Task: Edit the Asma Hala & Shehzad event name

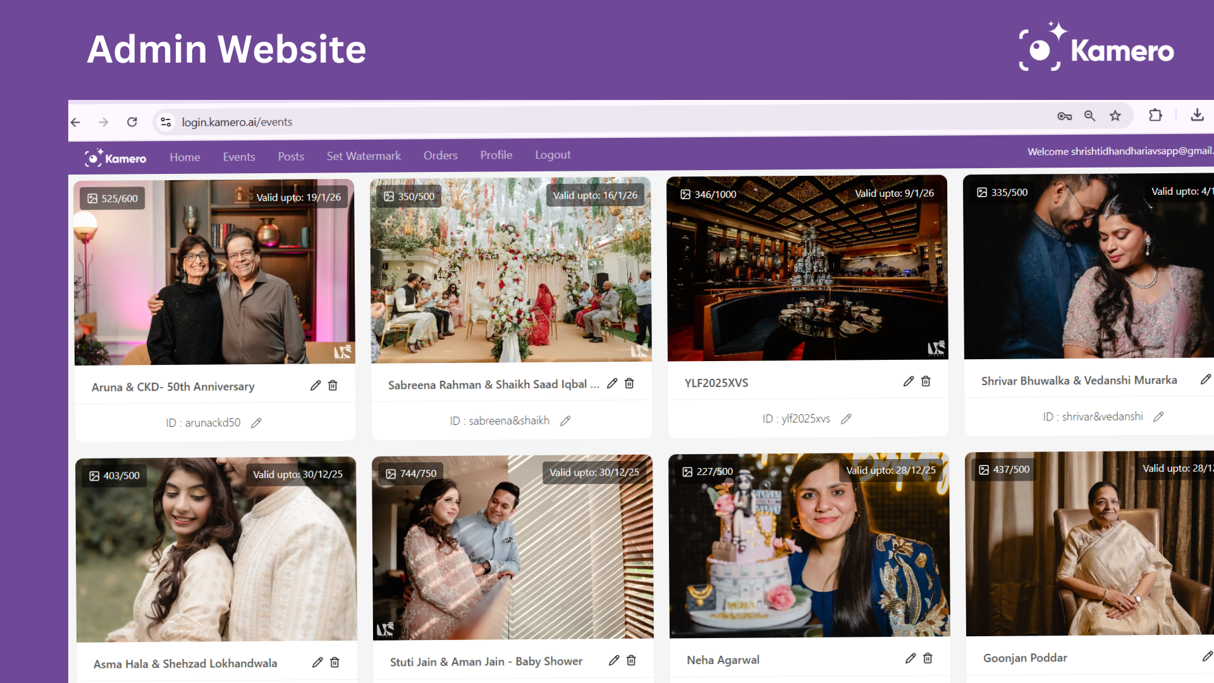Action: click(317, 662)
